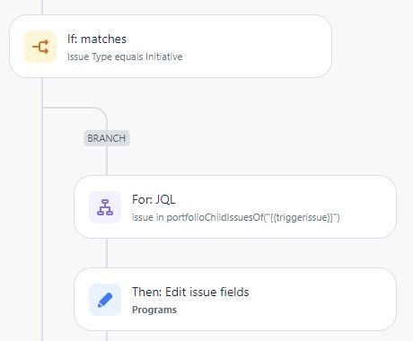Click main vertical line beside Edit issue fields card
This screenshot has width=413, height=341.
42,299
